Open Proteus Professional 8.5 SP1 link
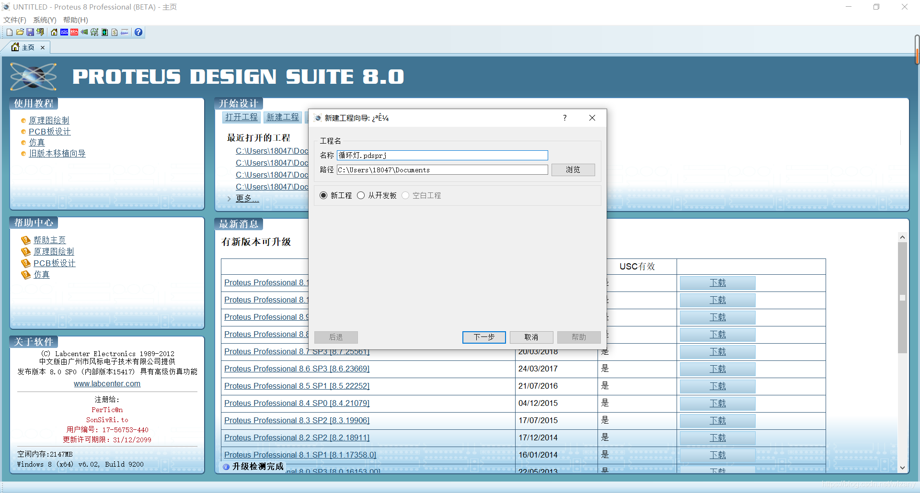Image resolution: width=920 pixels, height=493 pixels. click(x=297, y=386)
